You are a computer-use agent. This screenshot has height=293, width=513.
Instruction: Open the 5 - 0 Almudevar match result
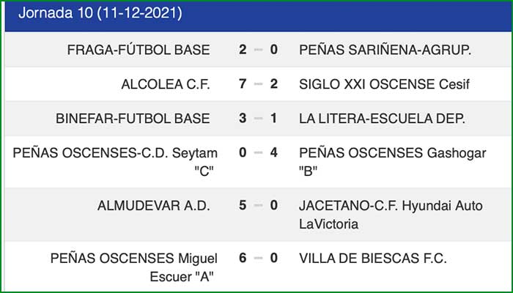(x=258, y=205)
